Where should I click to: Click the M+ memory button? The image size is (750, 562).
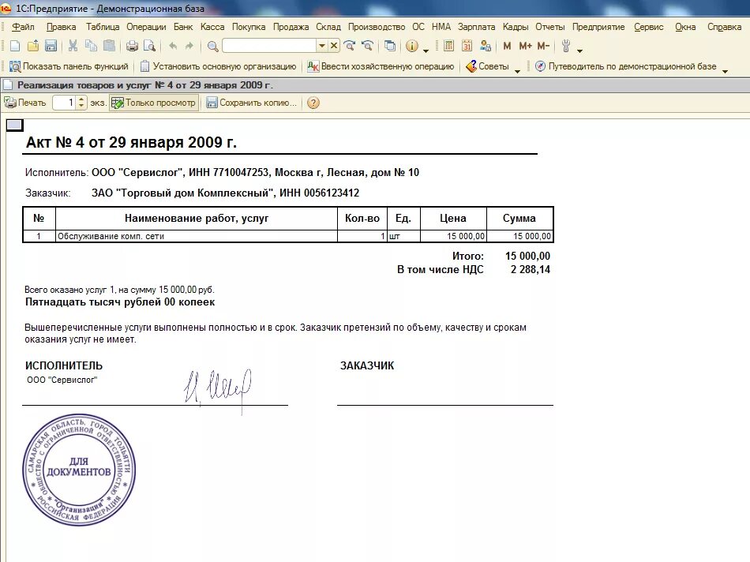point(525,46)
